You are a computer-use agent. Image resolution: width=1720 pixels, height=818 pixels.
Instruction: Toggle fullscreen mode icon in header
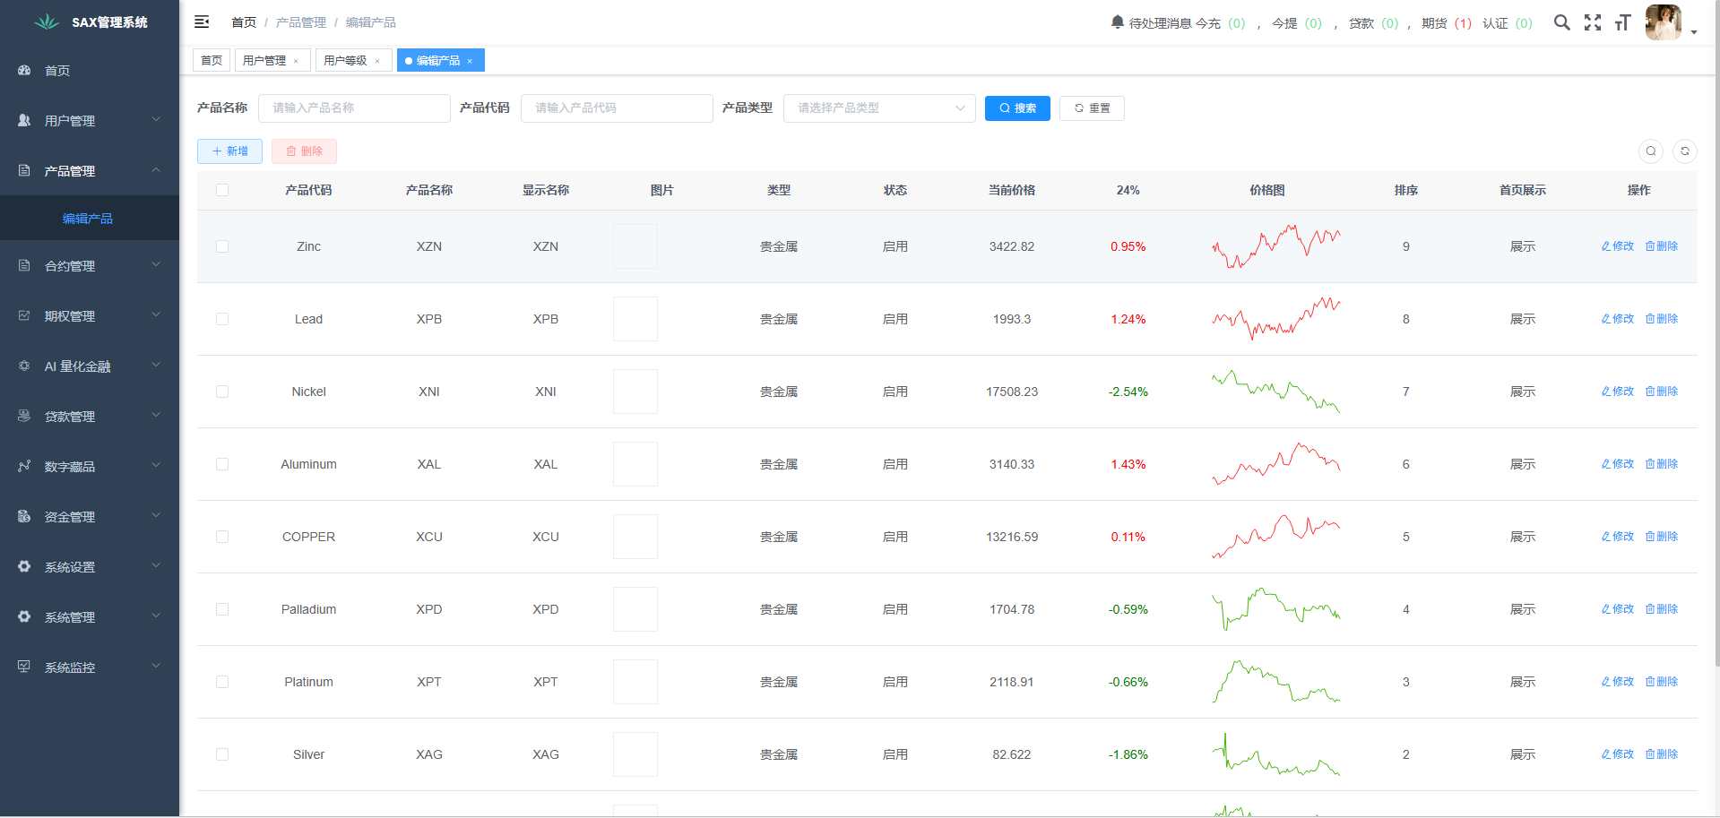pyautogui.click(x=1592, y=22)
